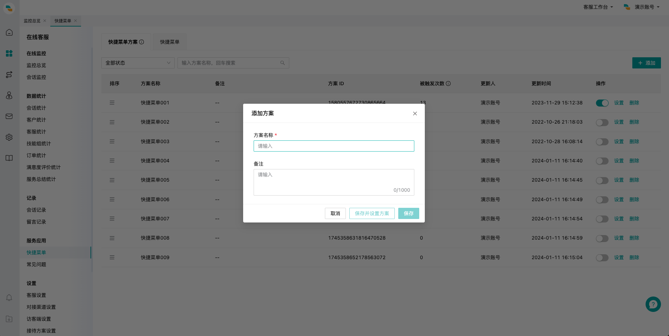Click drag handle icon for 快捷菜单003
Screen dimensions: 669x336
pos(112,141)
